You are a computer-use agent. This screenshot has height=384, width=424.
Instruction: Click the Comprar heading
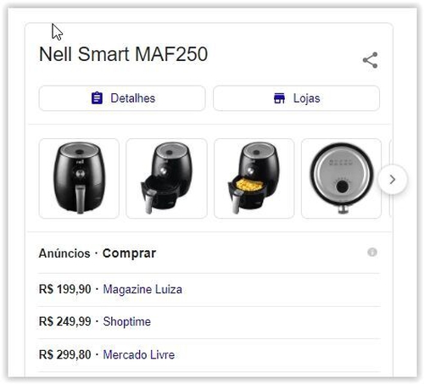tap(129, 253)
